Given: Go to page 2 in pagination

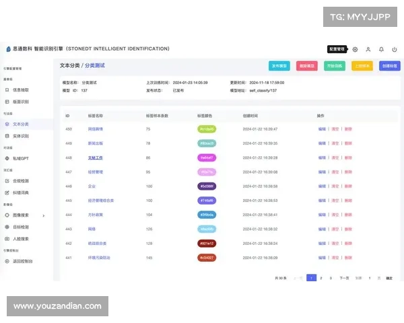Looking at the screenshot, I should pyautogui.click(x=321, y=278).
